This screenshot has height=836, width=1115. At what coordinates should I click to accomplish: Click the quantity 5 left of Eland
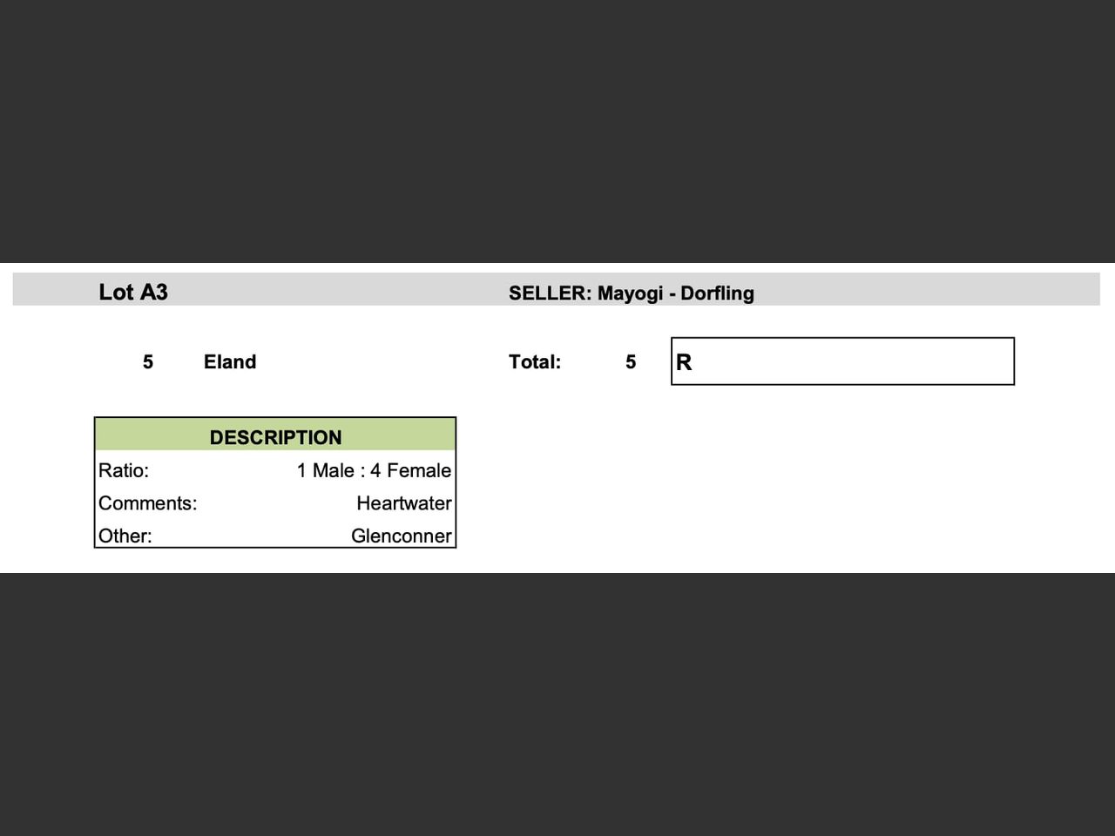click(148, 361)
